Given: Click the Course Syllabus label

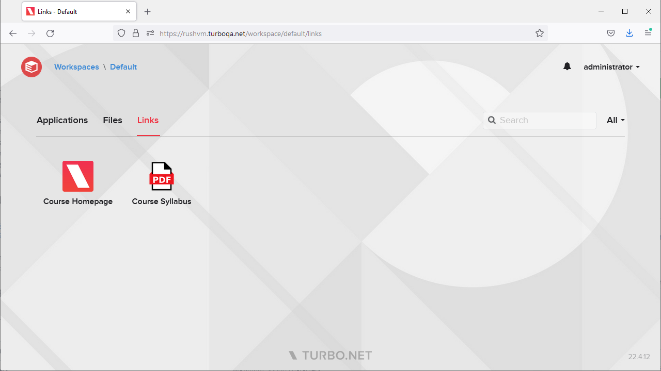Looking at the screenshot, I should [162, 201].
